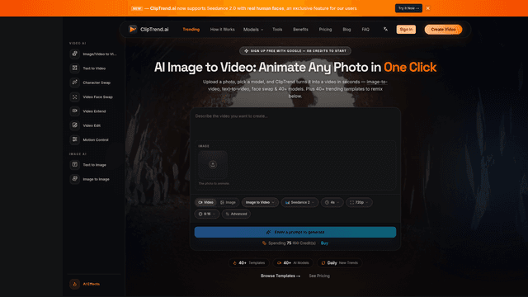This screenshot has width=528, height=297.
Task: Open the Blog menu item
Action: 346,30
